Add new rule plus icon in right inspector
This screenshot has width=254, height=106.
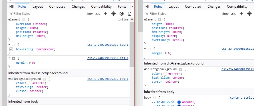241,14
